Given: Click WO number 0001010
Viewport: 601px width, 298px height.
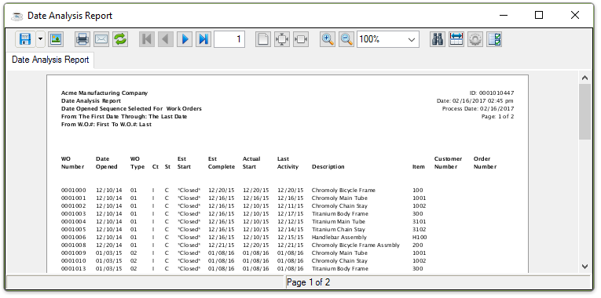Looking at the screenshot, I should point(74,261).
